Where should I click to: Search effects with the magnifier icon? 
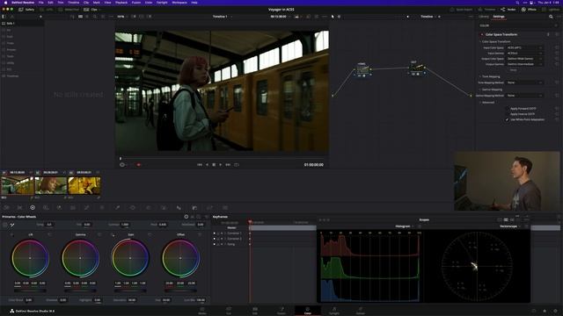[551, 17]
